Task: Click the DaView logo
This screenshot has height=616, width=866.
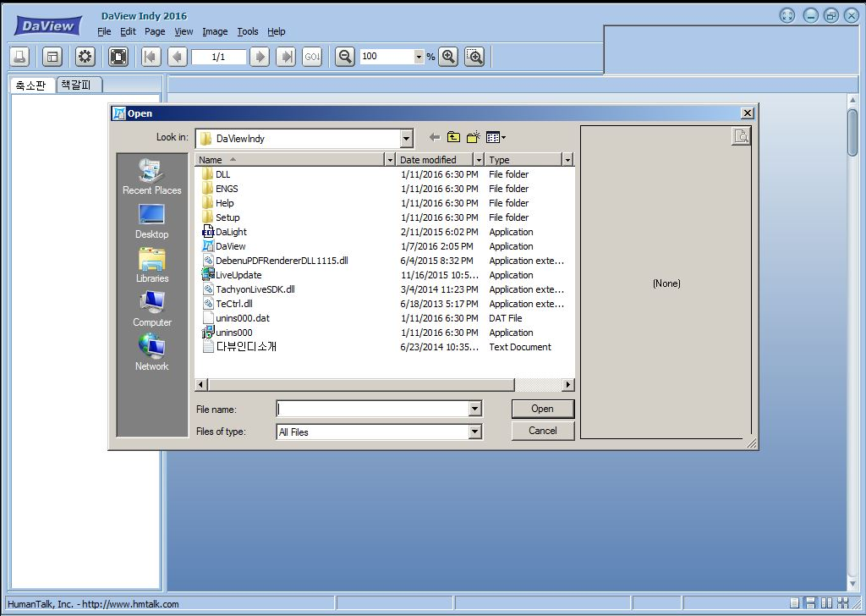Action: (48, 25)
